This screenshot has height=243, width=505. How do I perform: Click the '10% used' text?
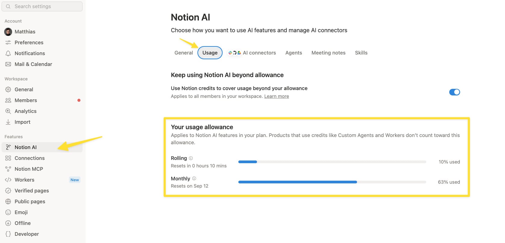click(x=449, y=162)
